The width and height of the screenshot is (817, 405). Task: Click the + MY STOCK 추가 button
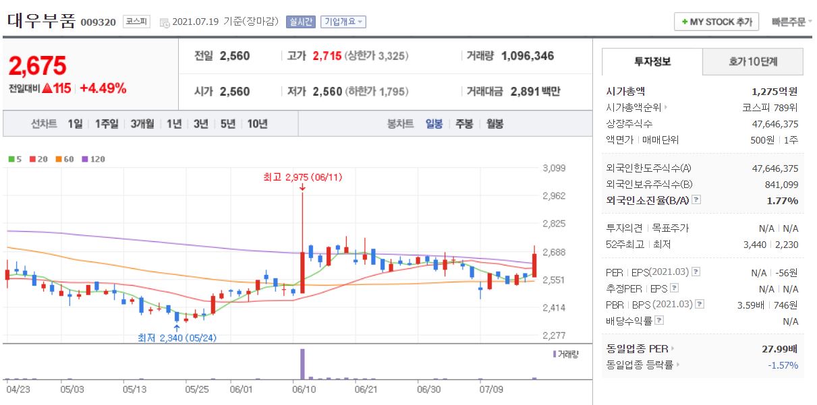[x=716, y=21]
